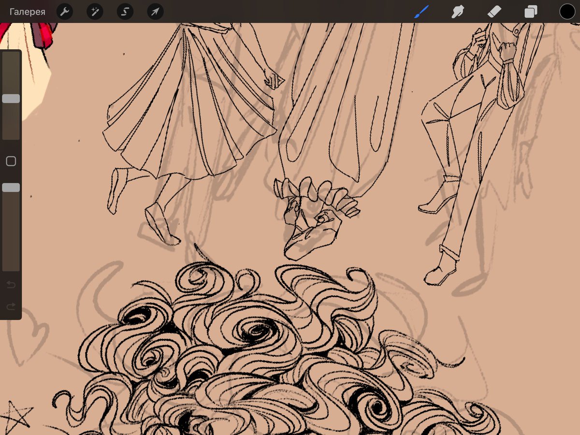Open the Actions wrench menu
The width and height of the screenshot is (580, 435).
coord(65,12)
